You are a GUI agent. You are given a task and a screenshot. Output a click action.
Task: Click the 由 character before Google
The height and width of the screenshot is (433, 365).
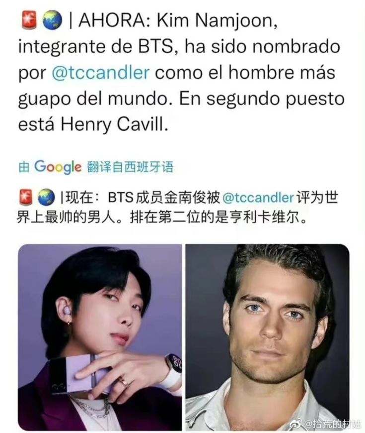24,167
